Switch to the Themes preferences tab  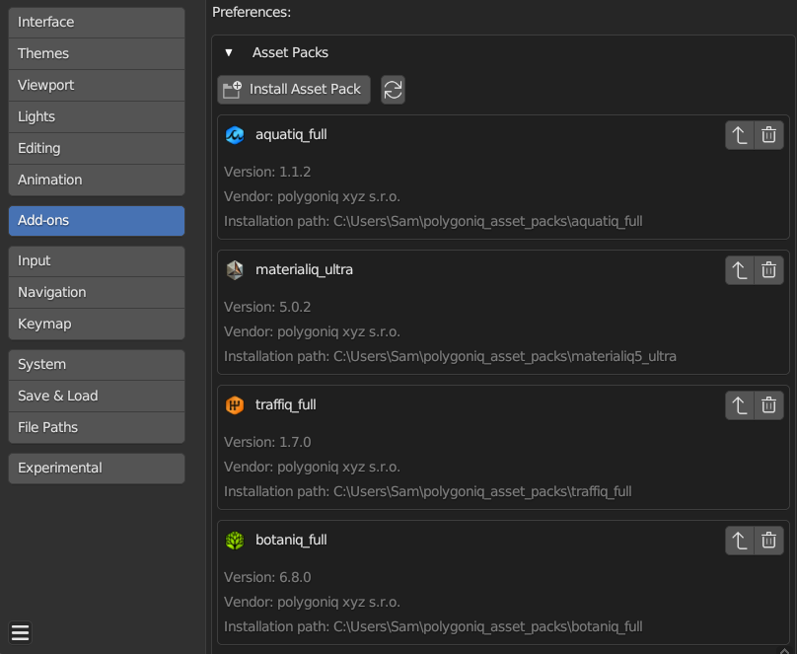[x=96, y=53]
